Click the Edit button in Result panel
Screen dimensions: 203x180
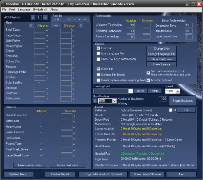(186, 110)
